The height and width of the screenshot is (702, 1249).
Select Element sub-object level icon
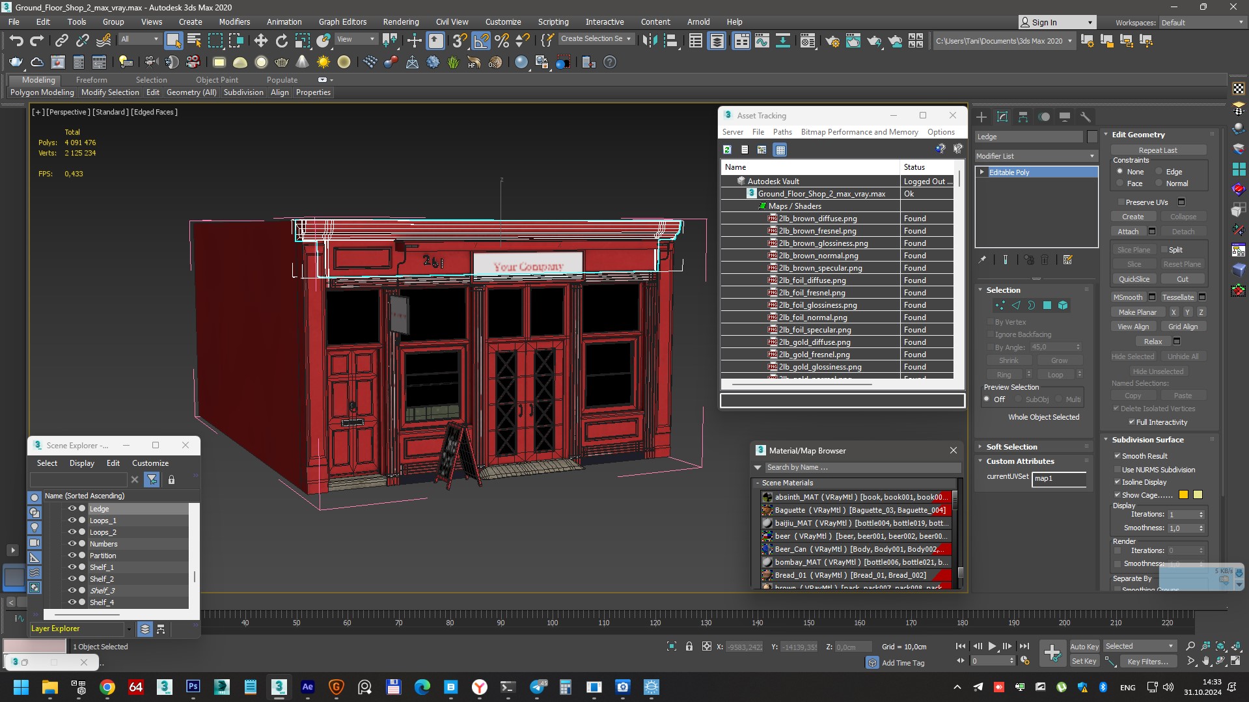coord(1063,305)
